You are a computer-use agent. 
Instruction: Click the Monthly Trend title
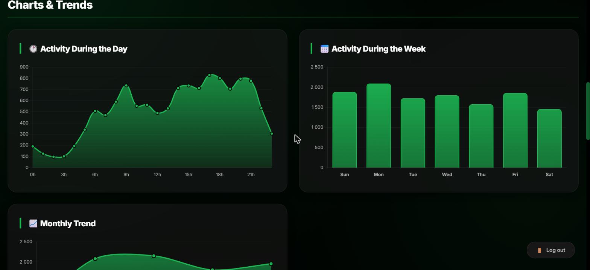(x=68, y=224)
